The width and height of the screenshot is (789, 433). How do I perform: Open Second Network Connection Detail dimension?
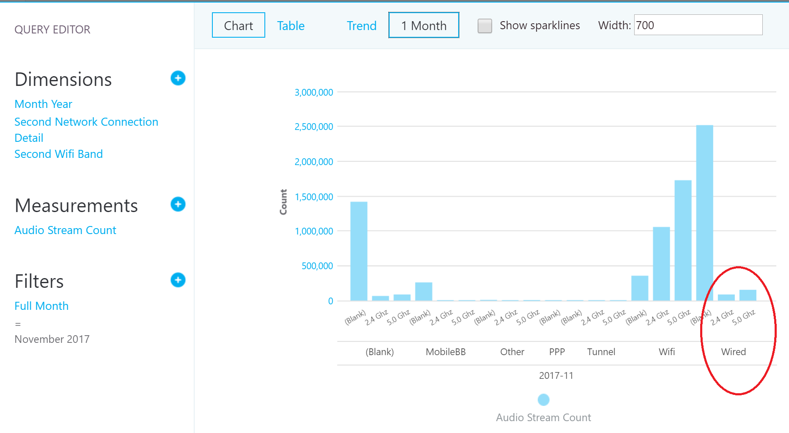86,130
